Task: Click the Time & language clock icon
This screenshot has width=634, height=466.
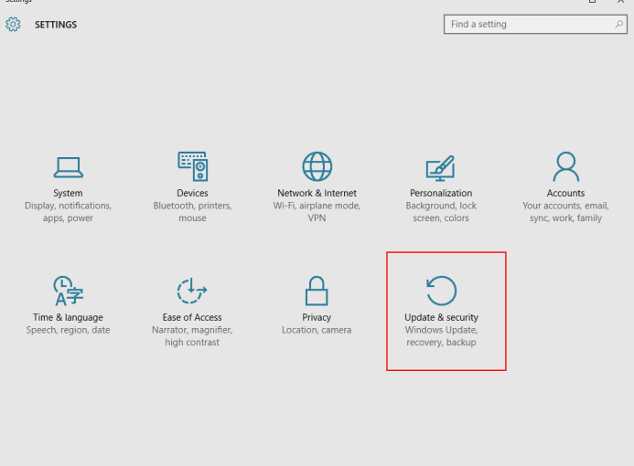Action: 68,291
